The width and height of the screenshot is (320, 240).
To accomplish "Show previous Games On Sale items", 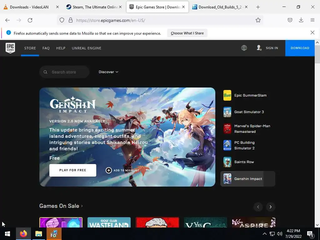I will pos(258,207).
